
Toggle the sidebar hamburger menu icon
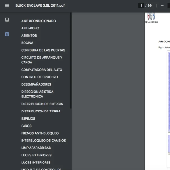(7, 5)
